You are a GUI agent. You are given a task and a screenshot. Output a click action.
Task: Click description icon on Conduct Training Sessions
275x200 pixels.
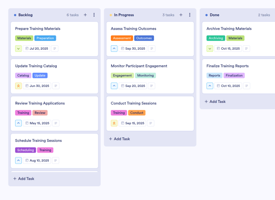point(151,123)
